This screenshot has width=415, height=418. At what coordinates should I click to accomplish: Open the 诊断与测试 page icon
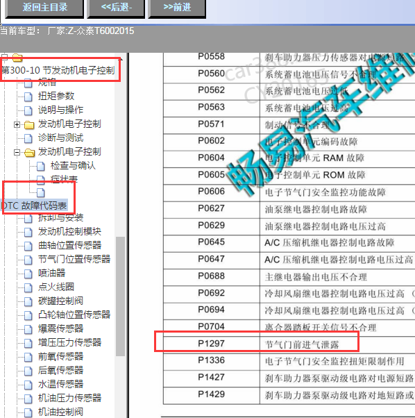(28, 138)
